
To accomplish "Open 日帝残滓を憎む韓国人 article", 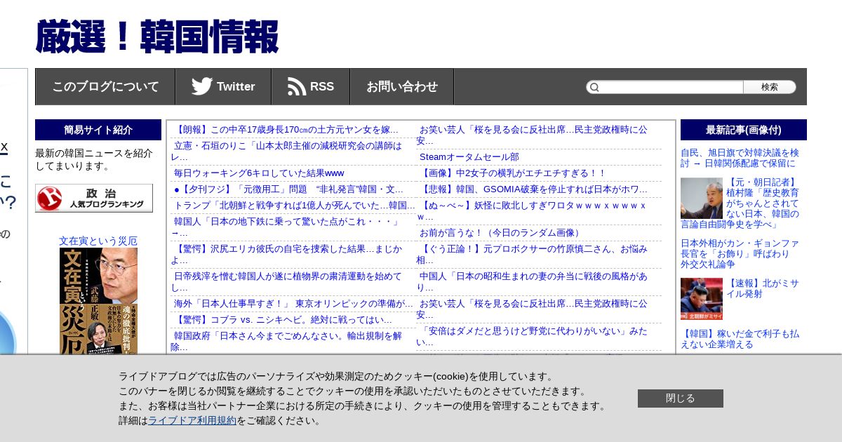I will click(286, 281).
